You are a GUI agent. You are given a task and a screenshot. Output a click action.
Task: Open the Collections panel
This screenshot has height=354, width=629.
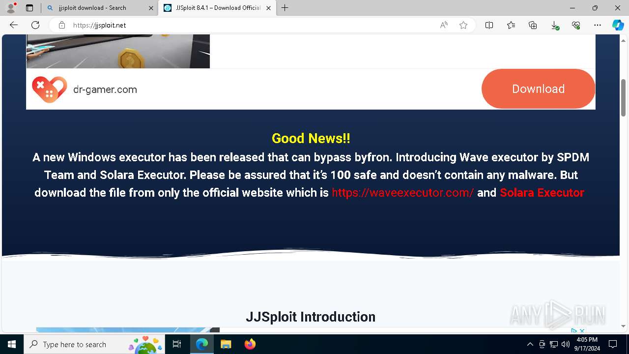pyautogui.click(x=533, y=25)
